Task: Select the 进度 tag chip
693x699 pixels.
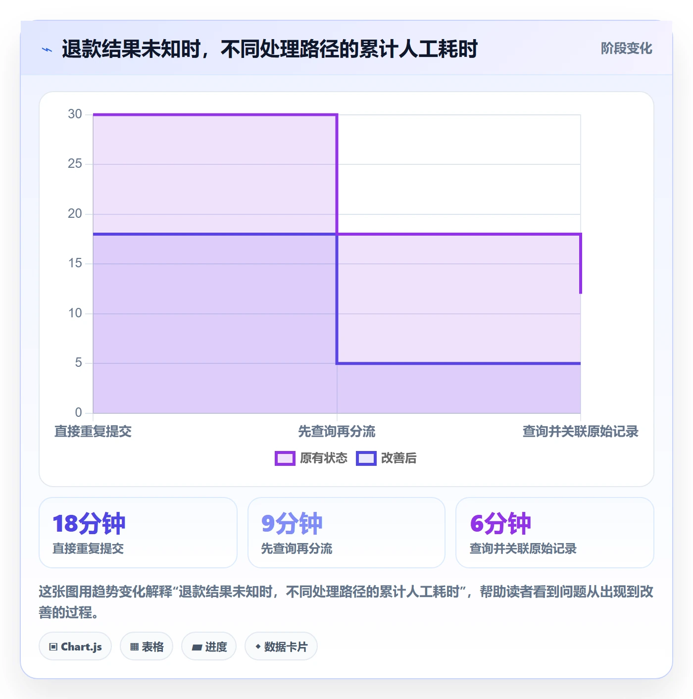Action: point(209,646)
